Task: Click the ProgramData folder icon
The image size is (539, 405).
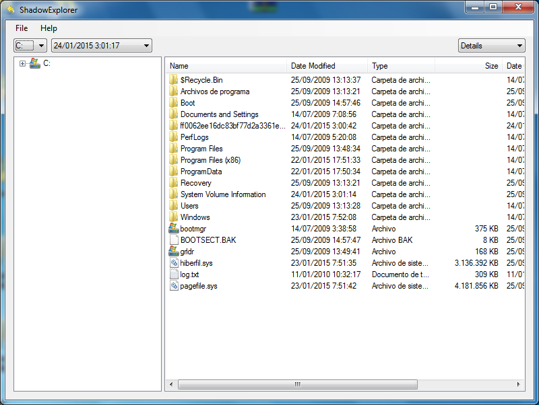Action: (x=173, y=172)
